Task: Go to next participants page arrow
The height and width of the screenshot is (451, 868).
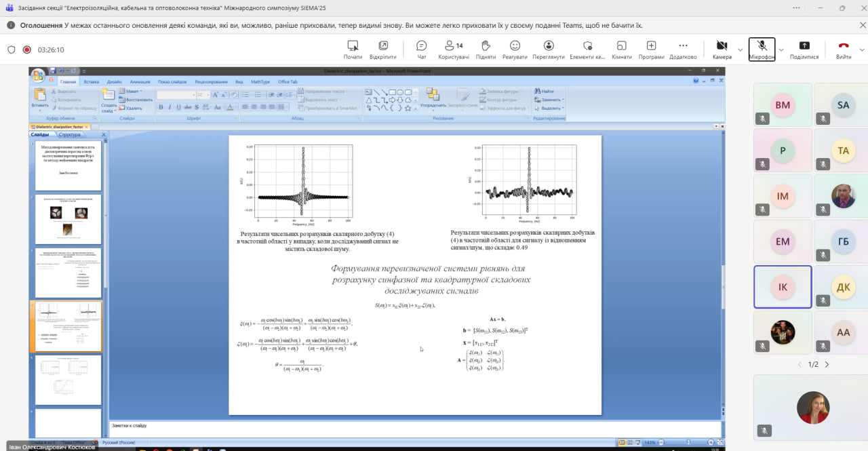Action: coord(827,364)
